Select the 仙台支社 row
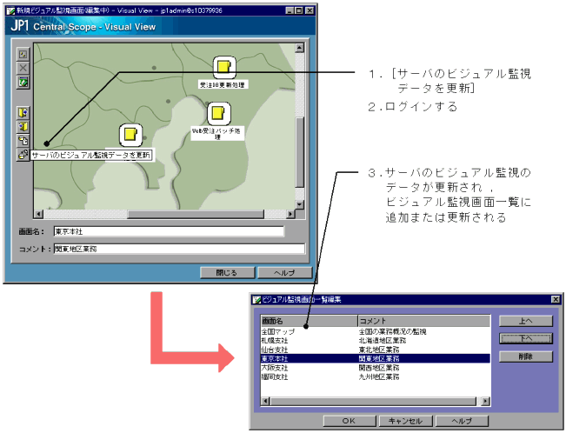 [x=376, y=350]
